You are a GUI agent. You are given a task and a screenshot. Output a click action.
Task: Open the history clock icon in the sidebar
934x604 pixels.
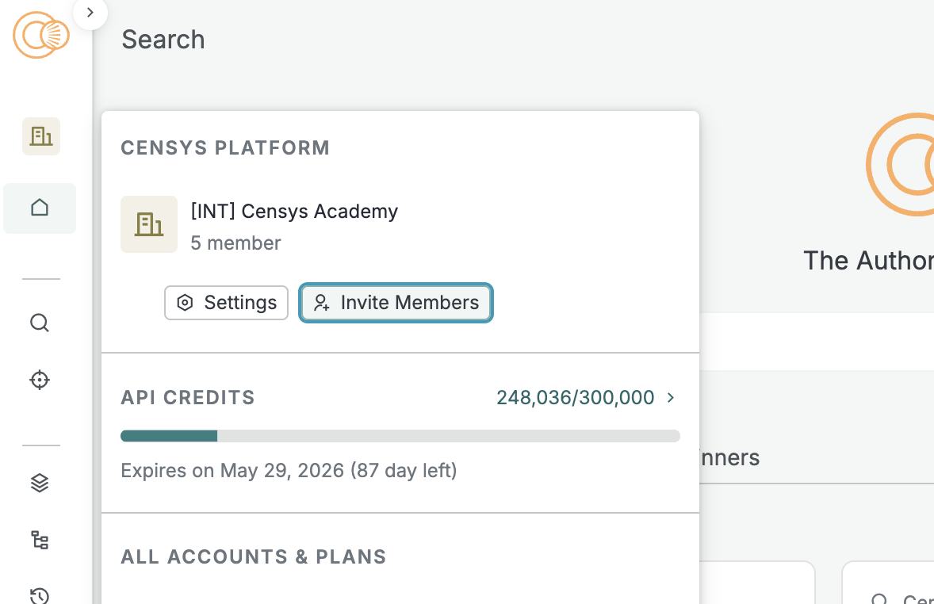(40, 594)
